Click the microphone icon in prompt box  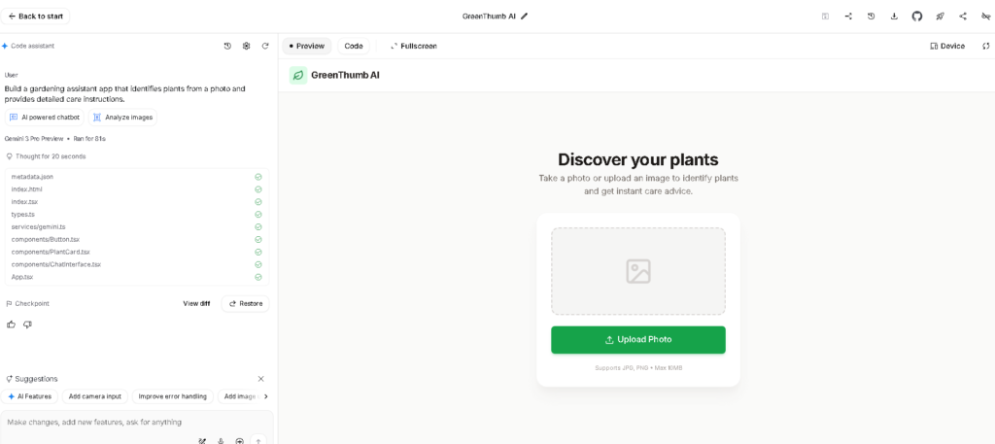click(x=221, y=441)
